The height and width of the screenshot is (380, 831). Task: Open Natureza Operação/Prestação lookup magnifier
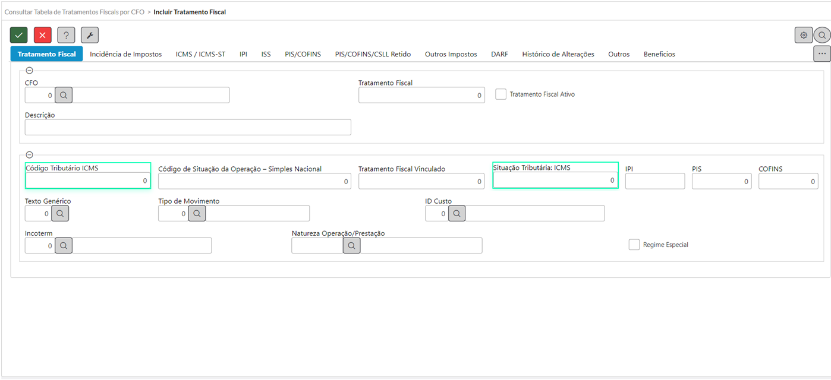[x=352, y=245]
